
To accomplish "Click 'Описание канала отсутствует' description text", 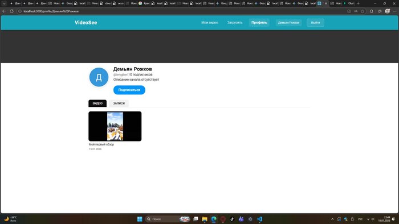I will (x=136, y=80).
